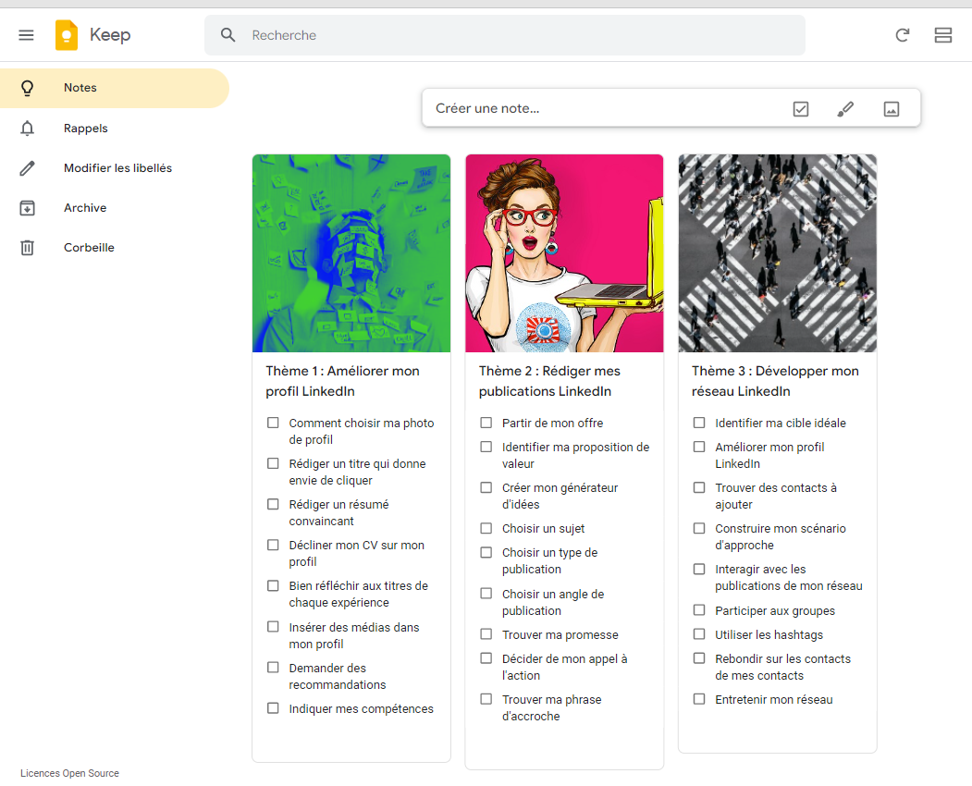972x786 pixels.
Task: Open the main menu hamburger icon
Action: point(26,35)
